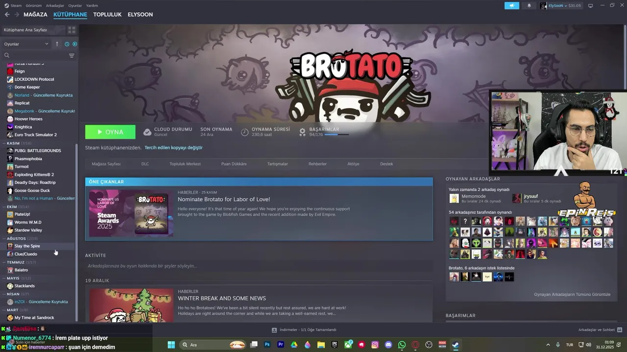The image size is (627, 352).
Task: Click the green OYNA play button
Action: tap(110, 132)
